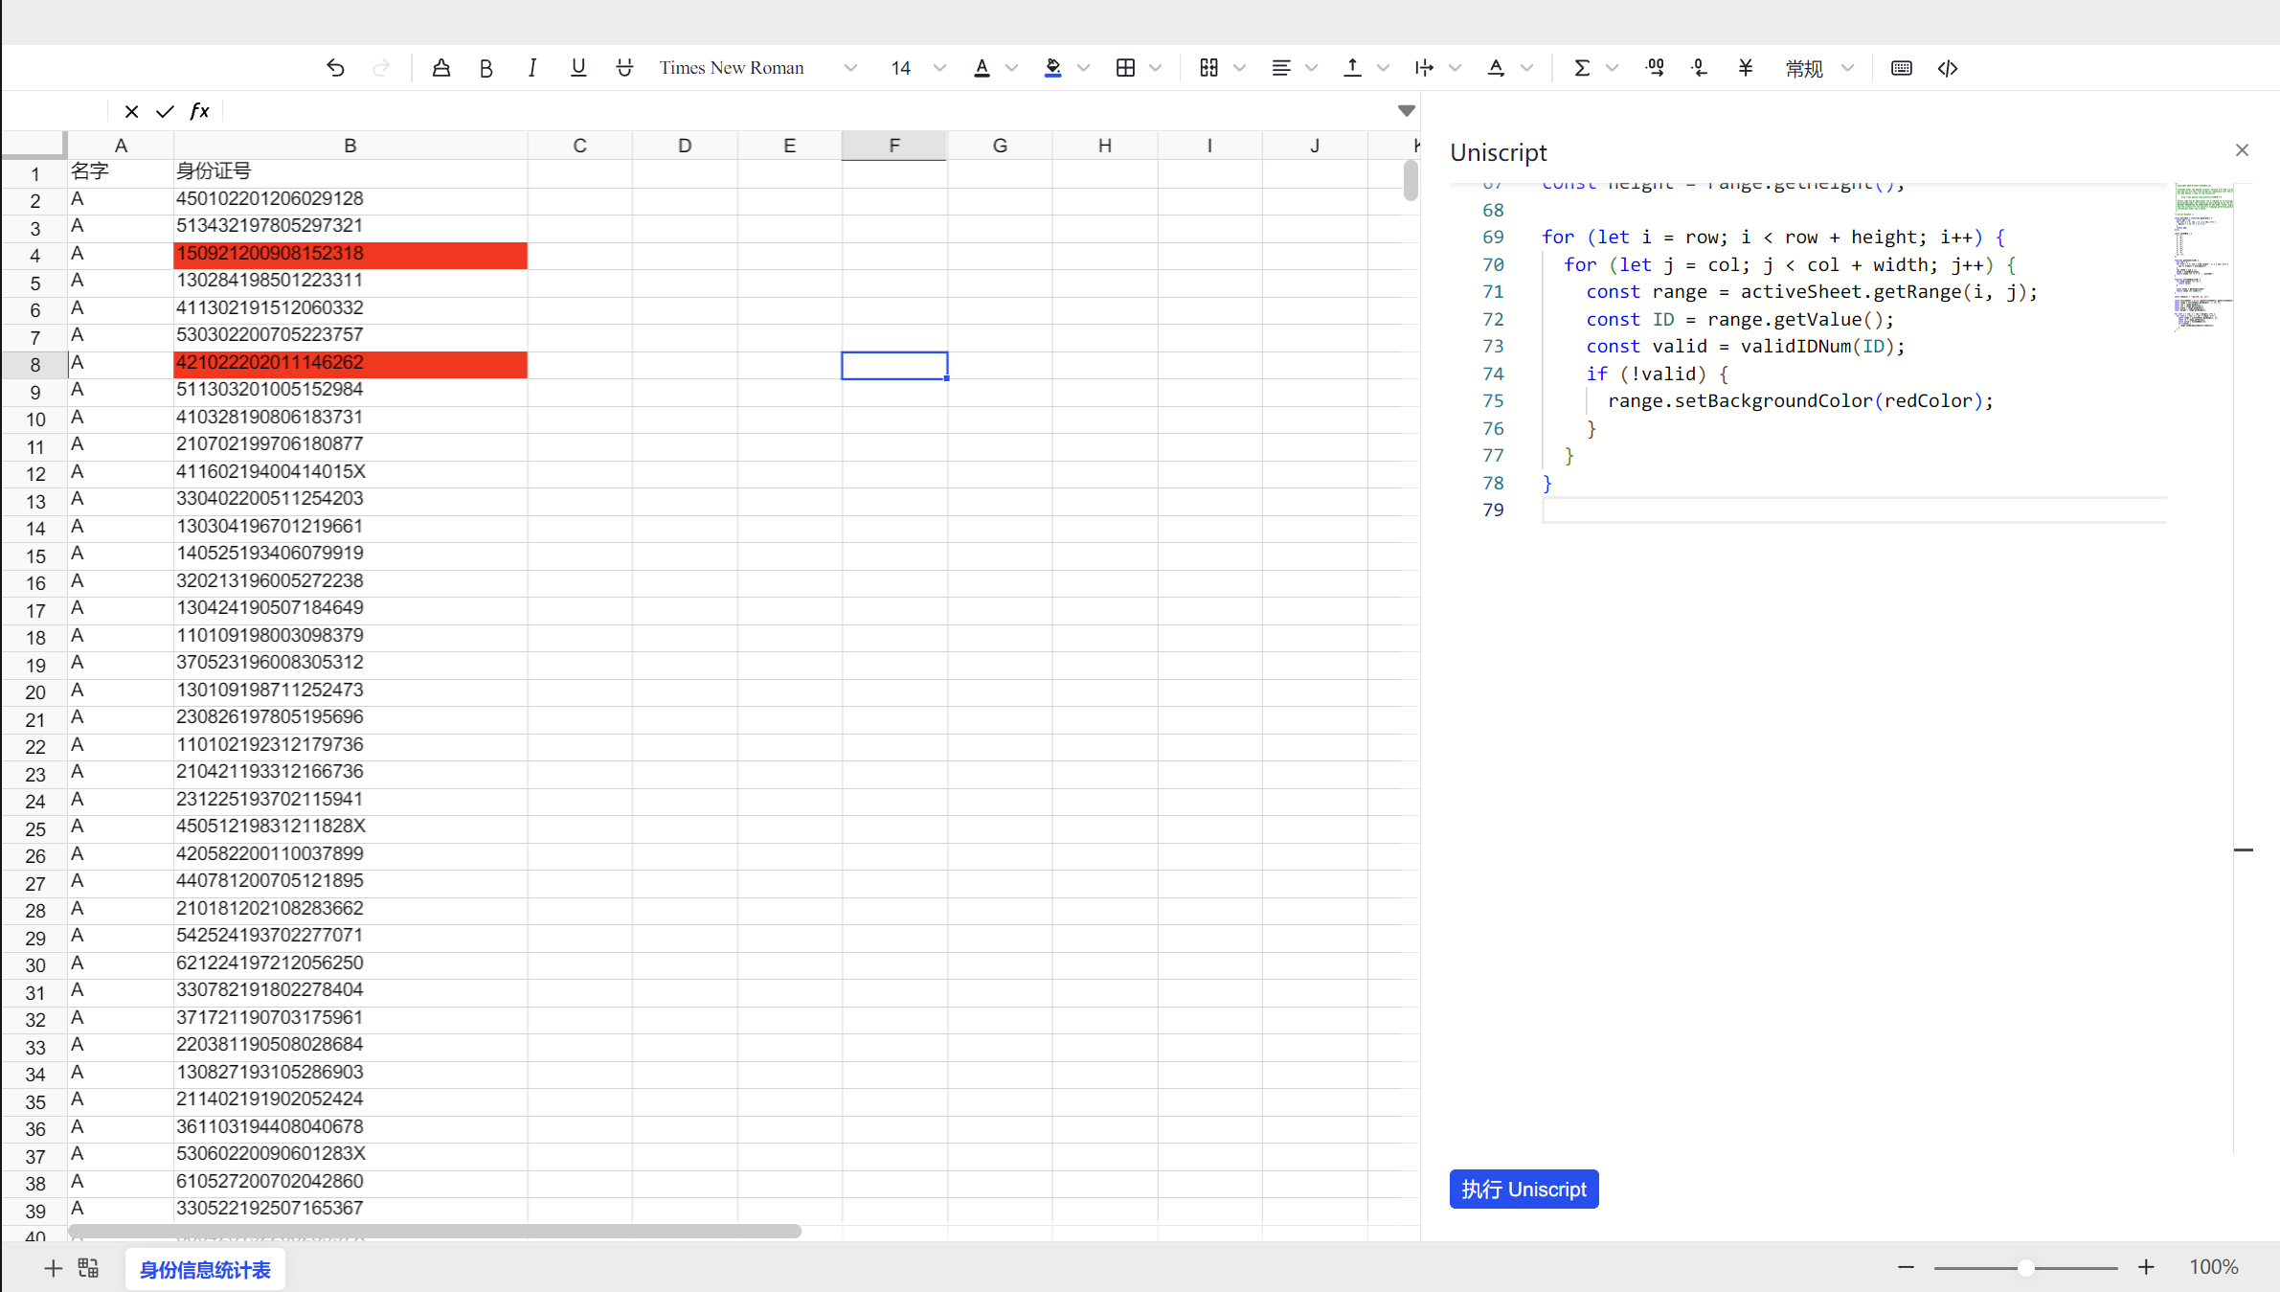Toggle bold formatting

(486, 68)
